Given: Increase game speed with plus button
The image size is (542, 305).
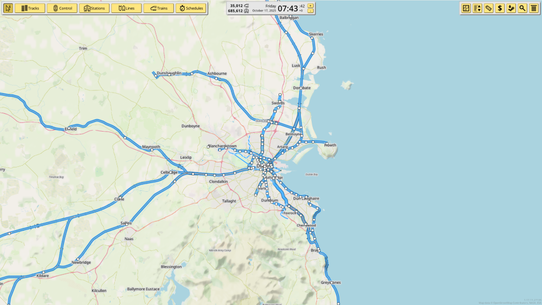Looking at the screenshot, I should pos(311,5).
